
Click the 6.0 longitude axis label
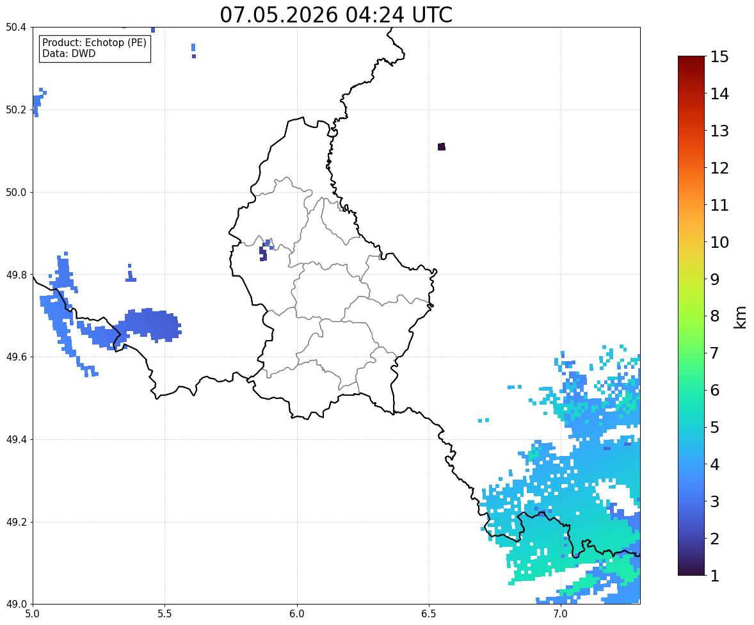pos(297,614)
